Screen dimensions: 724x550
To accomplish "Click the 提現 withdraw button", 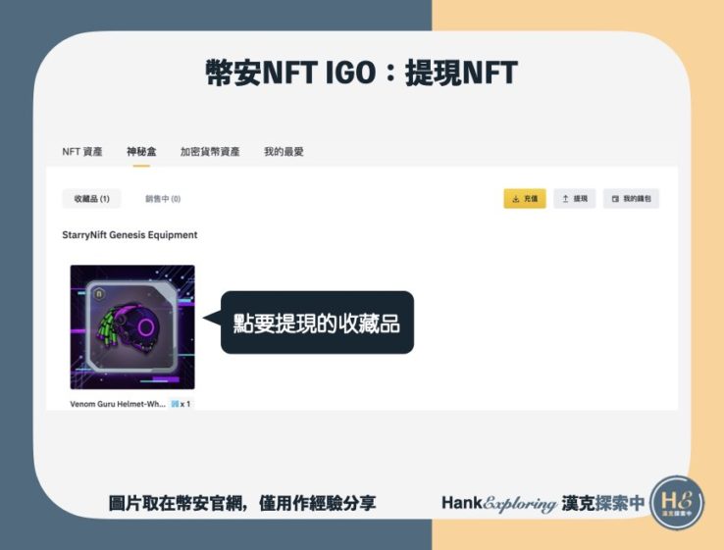I will tap(575, 198).
